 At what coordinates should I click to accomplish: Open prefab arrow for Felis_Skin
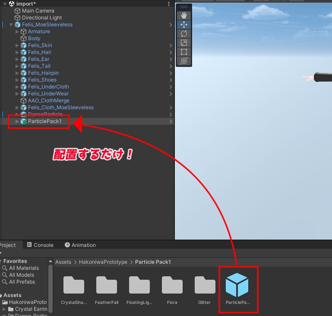pos(171,45)
